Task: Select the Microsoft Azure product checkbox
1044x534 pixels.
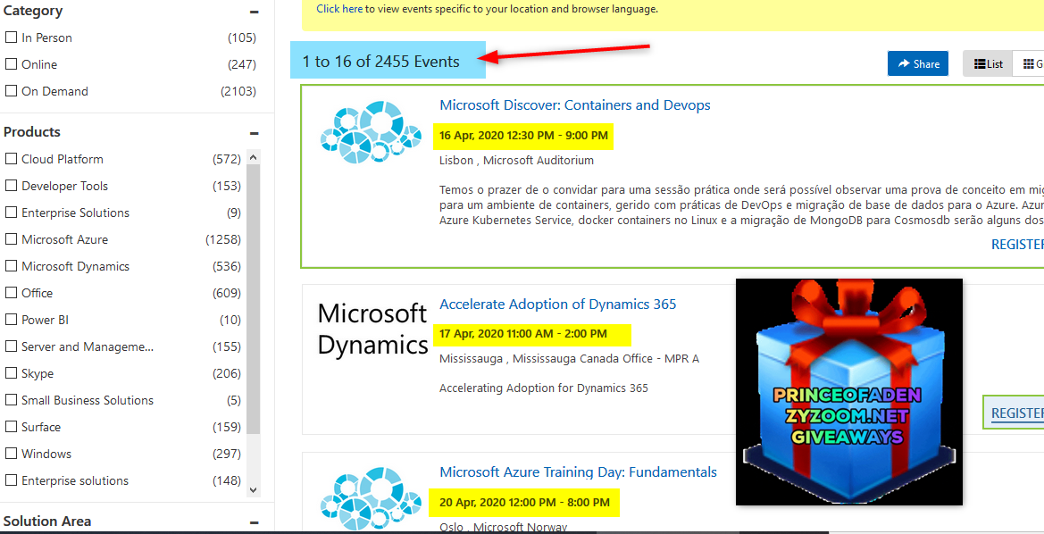Action: [x=11, y=239]
